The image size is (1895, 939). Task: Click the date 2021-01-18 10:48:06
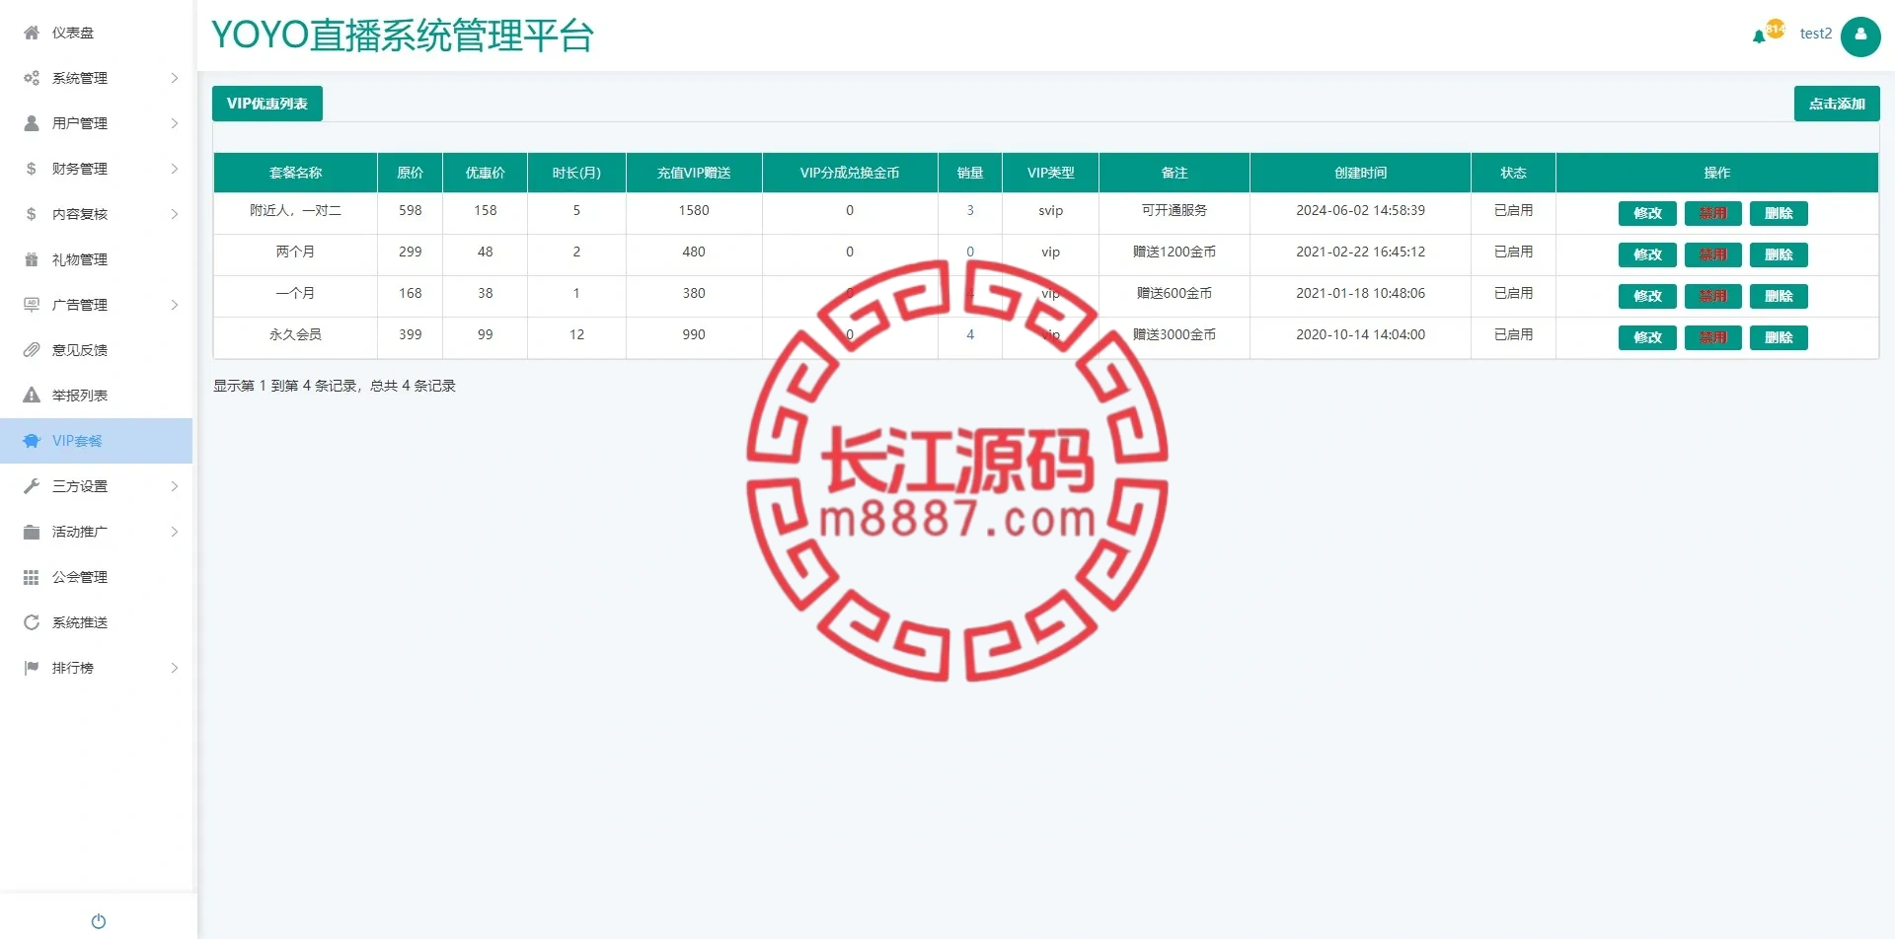1360,293
